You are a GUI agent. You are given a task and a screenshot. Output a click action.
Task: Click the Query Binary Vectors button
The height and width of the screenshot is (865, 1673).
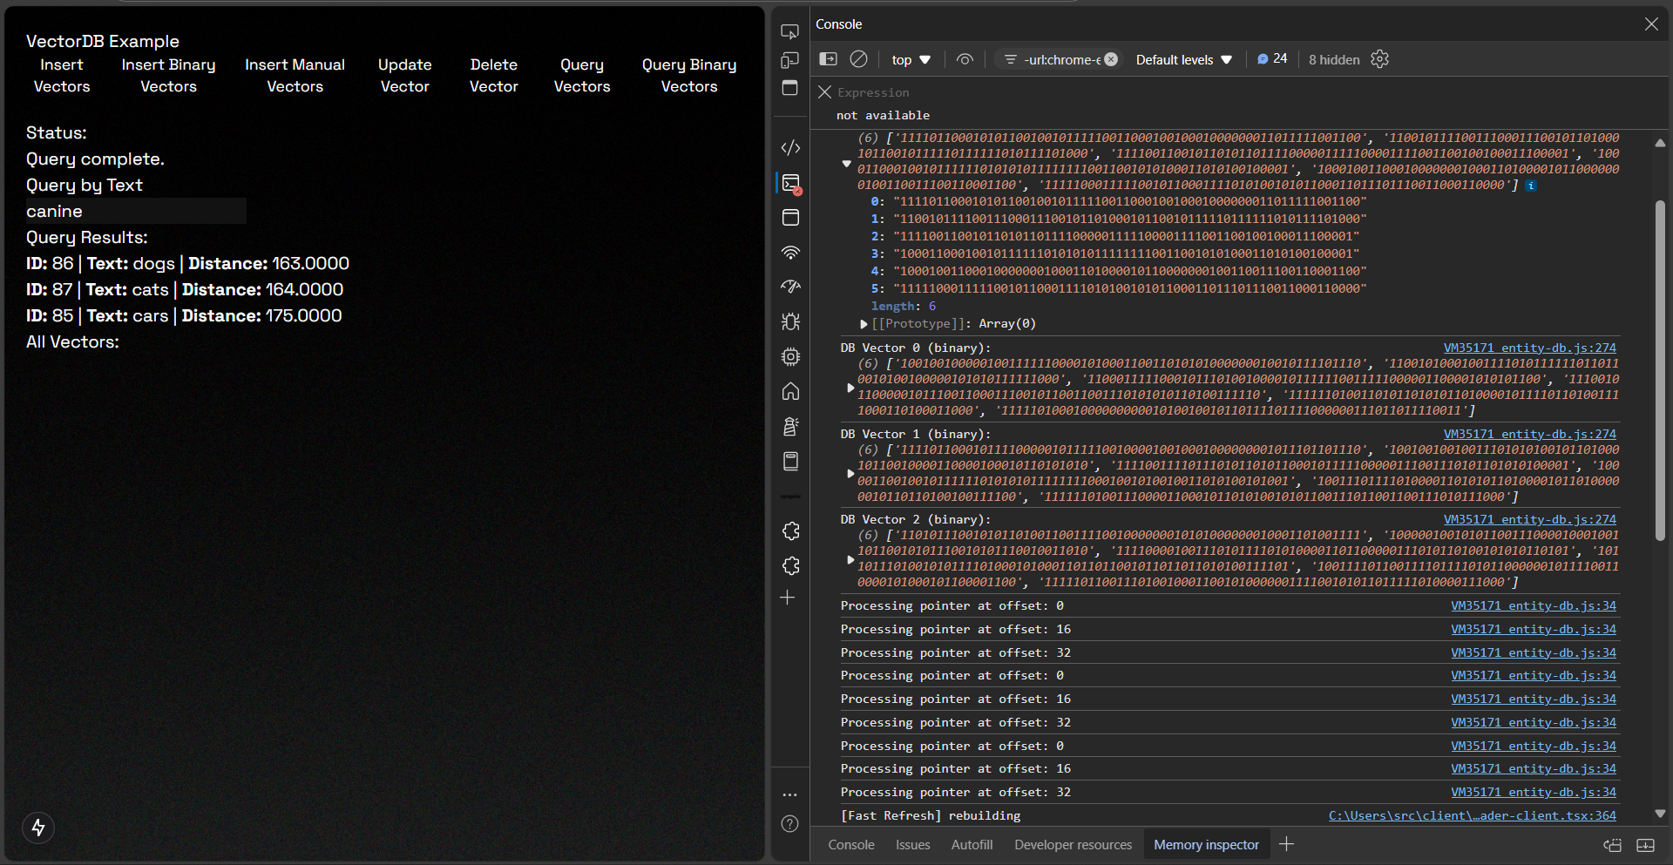[x=689, y=76]
